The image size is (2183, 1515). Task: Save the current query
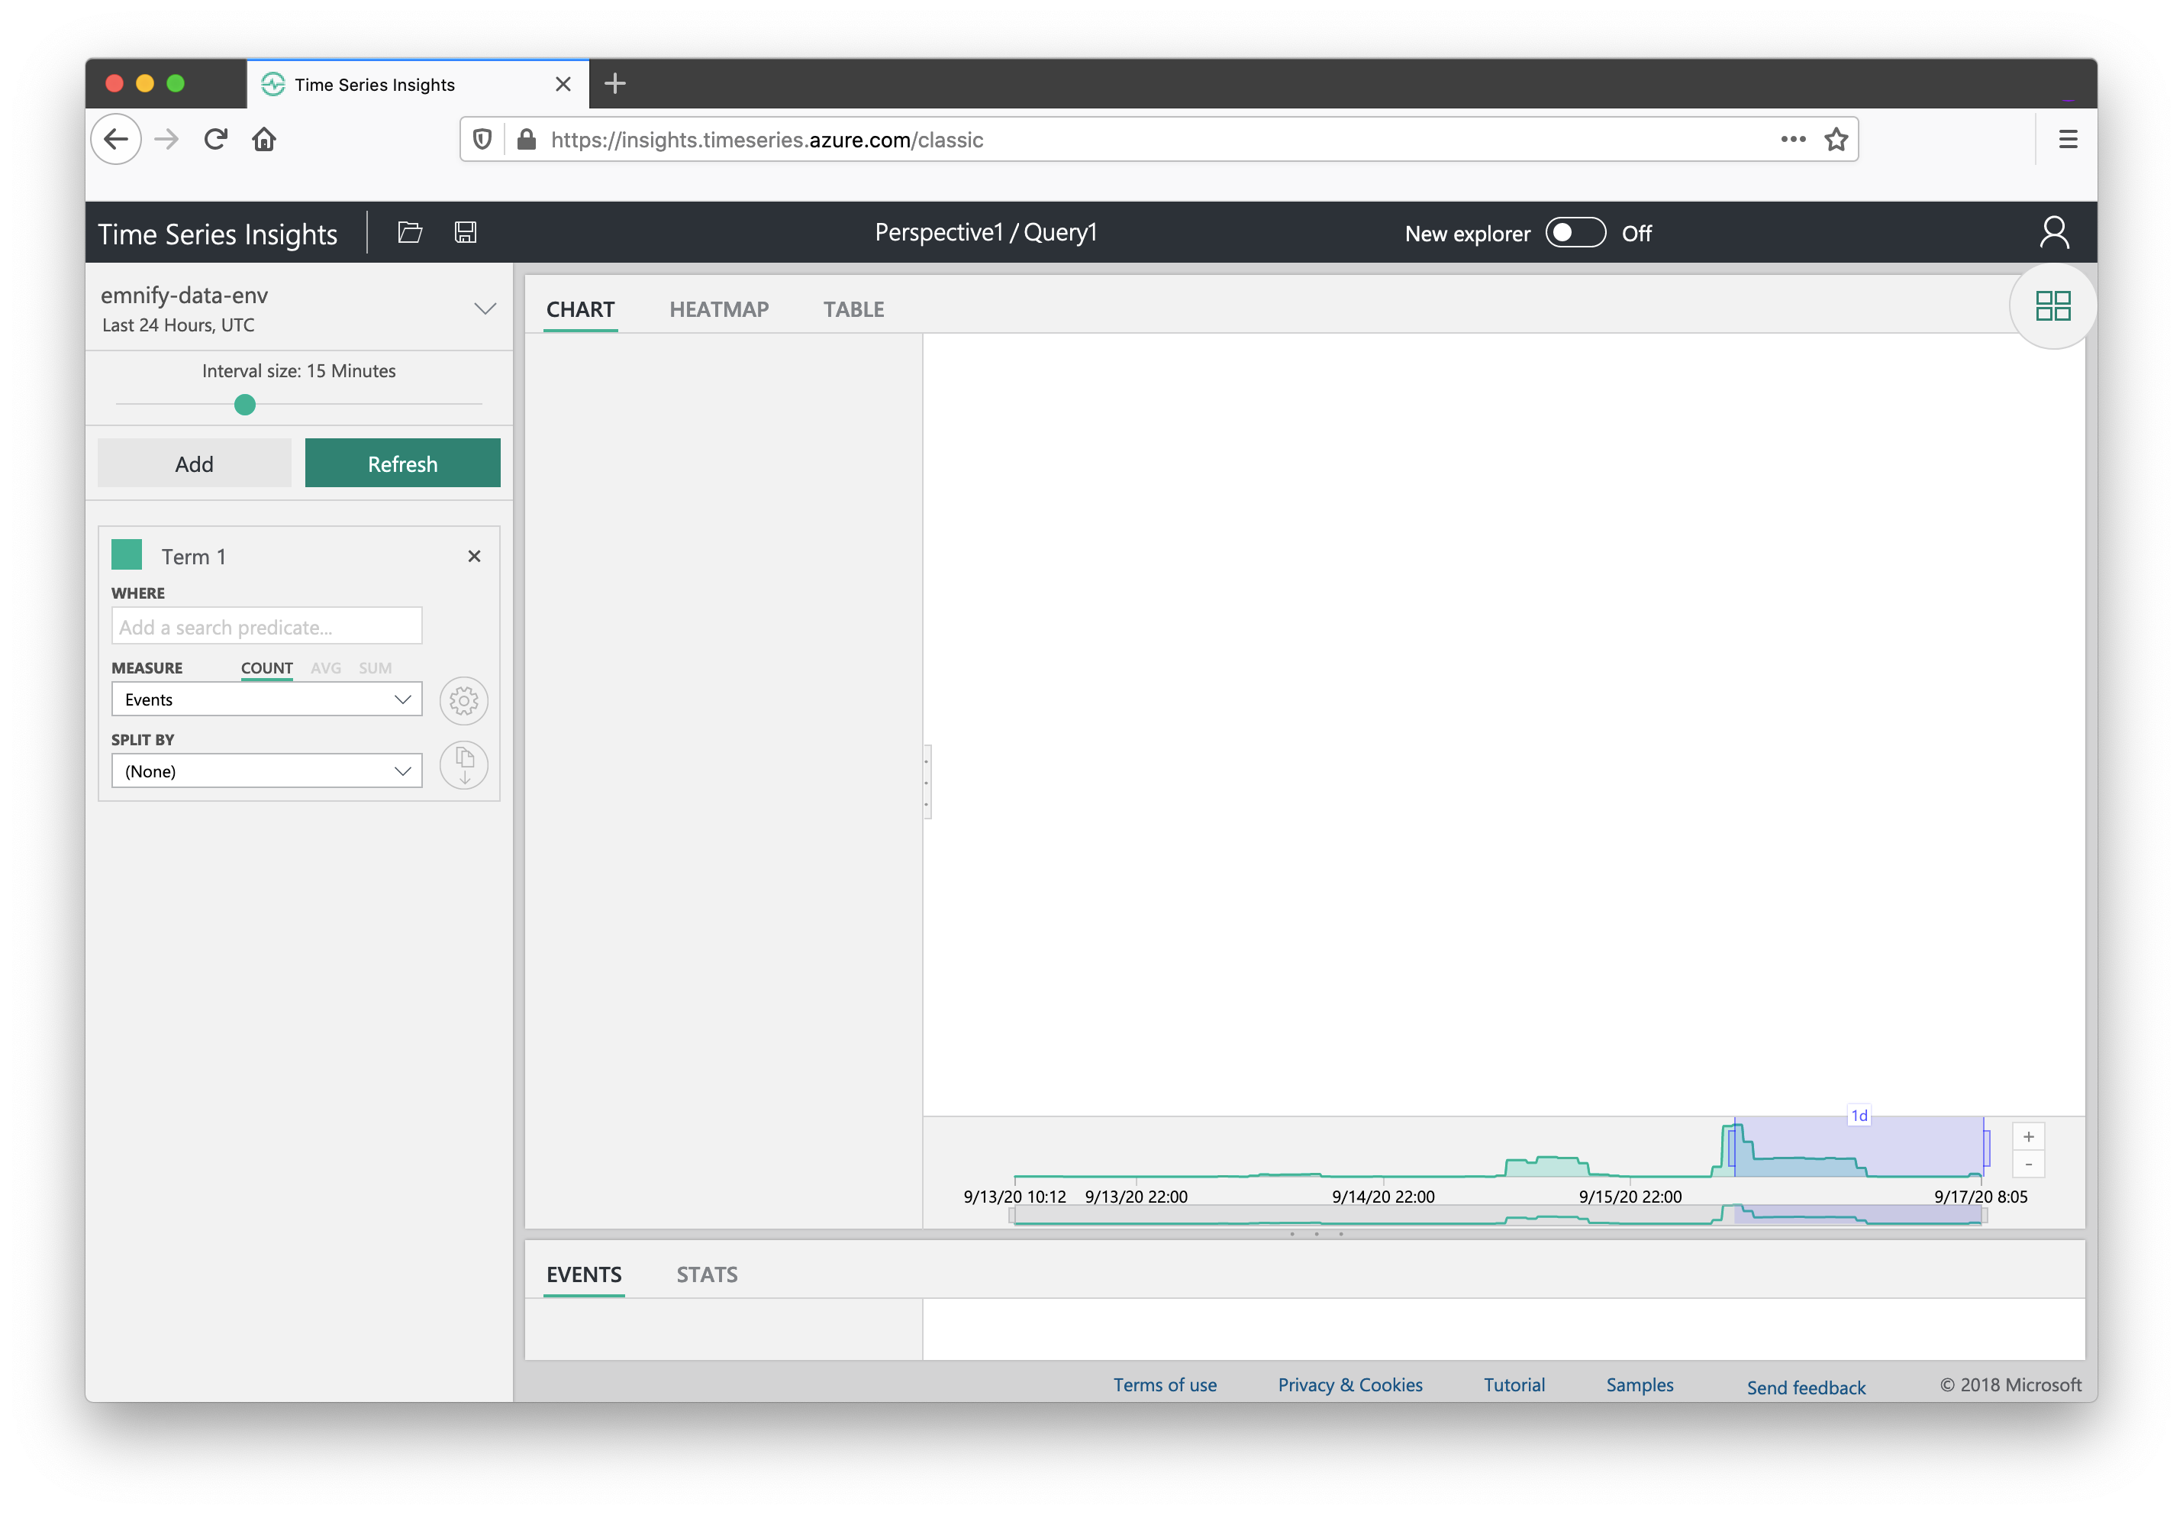[465, 231]
